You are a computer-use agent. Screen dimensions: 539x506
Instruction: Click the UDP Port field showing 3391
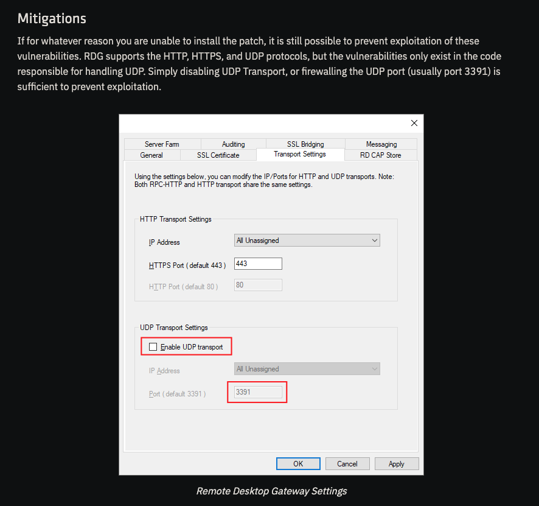tap(258, 392)
